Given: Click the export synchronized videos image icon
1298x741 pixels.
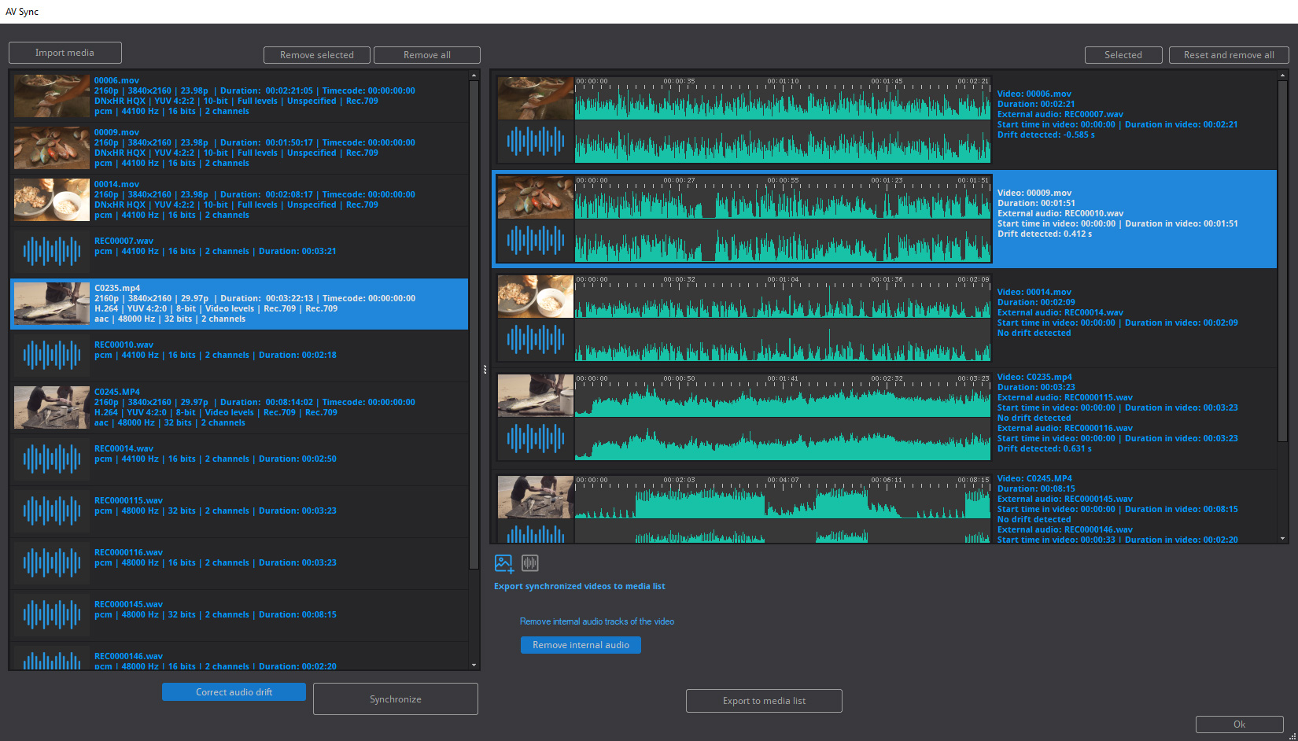Looking at the screenshot, I should click(503, 563).
